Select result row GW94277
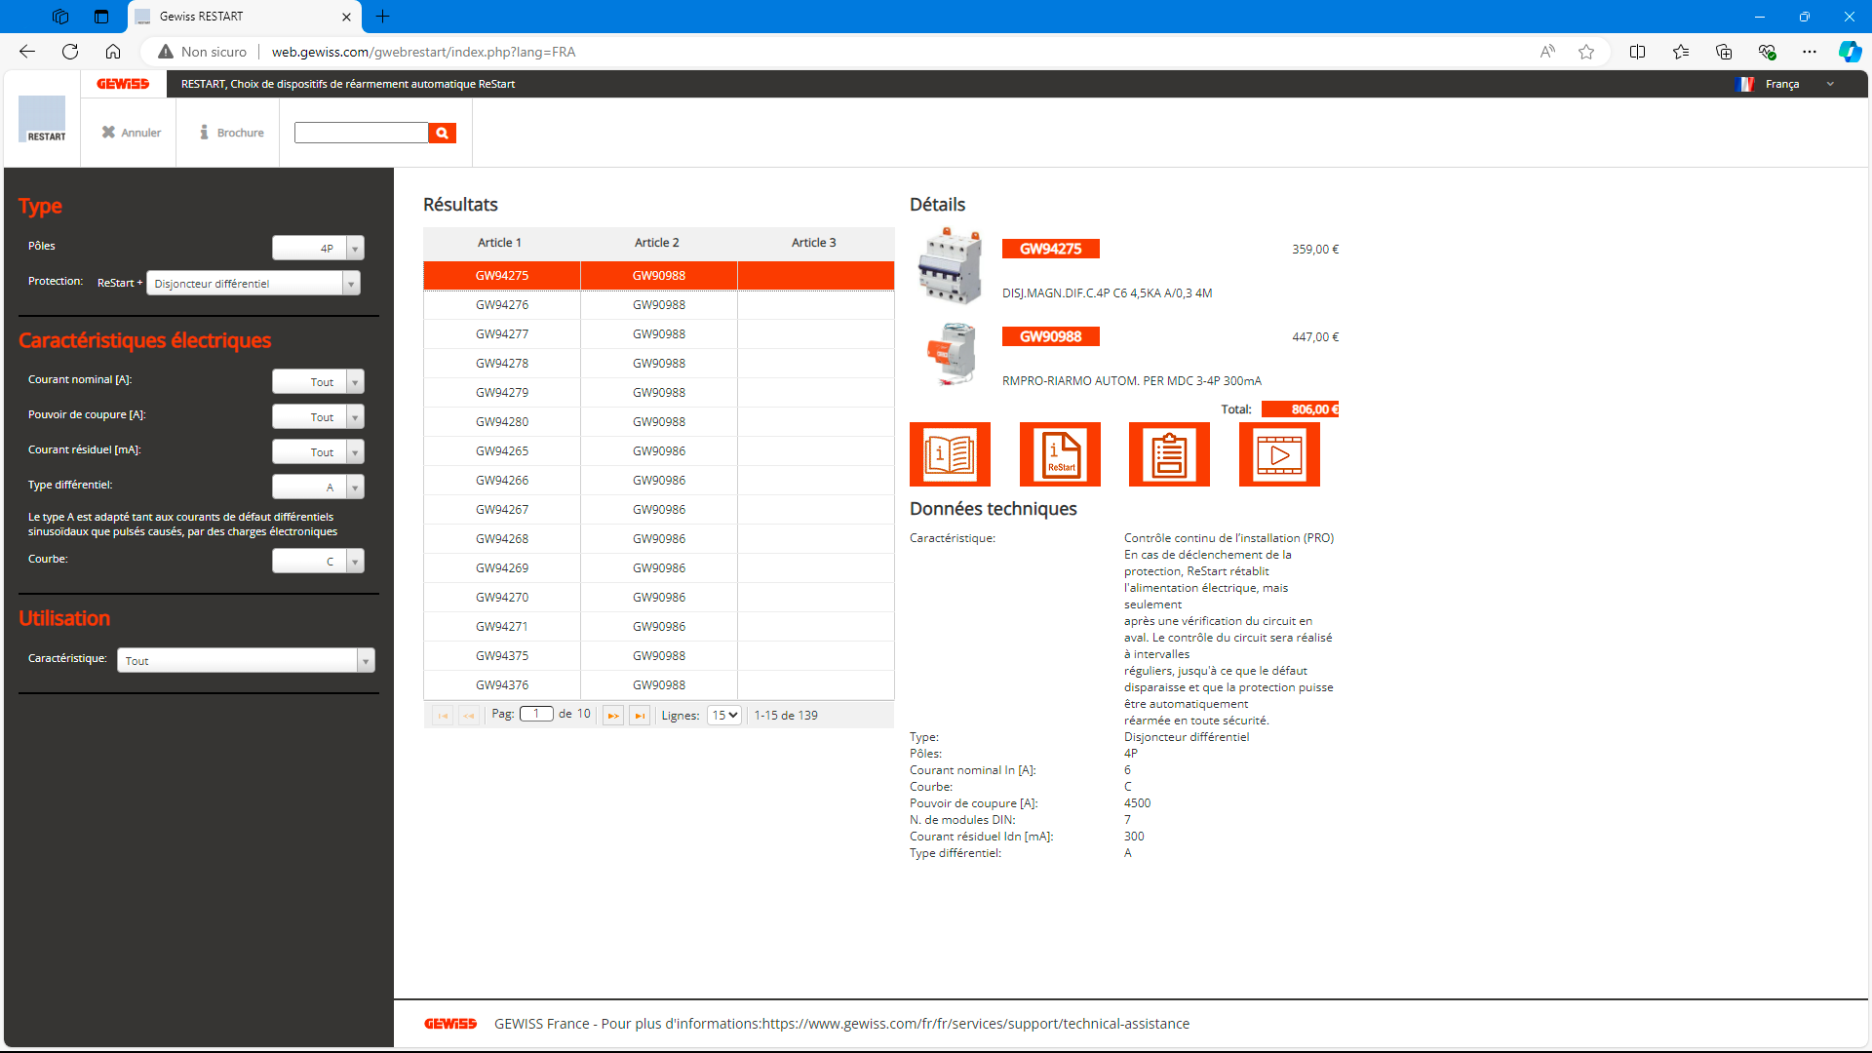The image size is (1872, 1053). [x=659, y=334]
